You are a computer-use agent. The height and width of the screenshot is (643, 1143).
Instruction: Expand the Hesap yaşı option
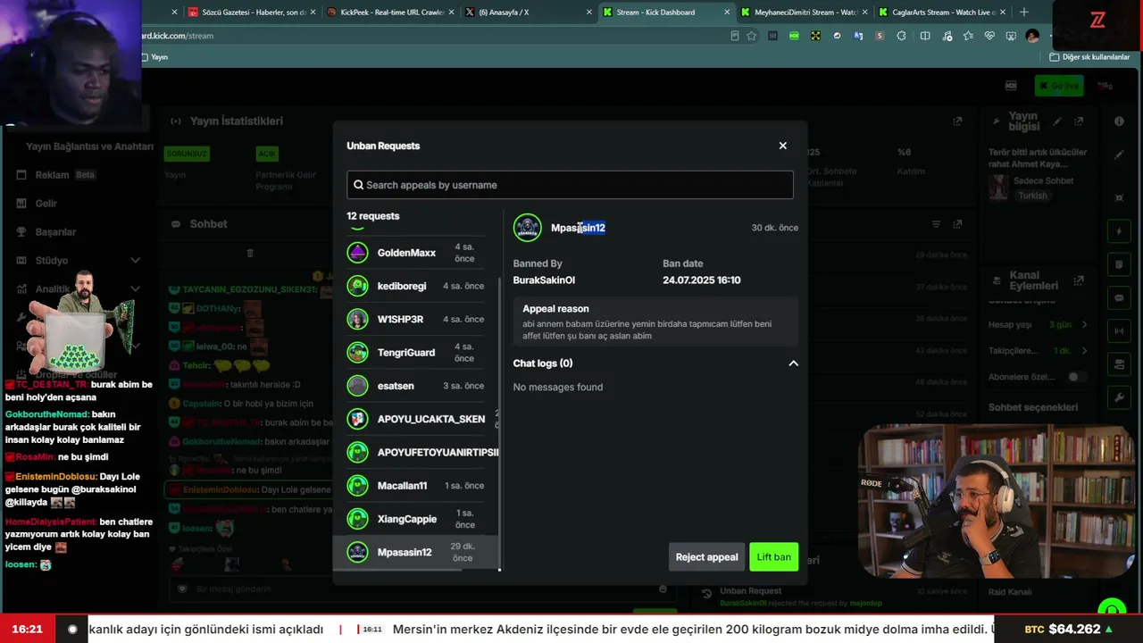[1084, 324]
